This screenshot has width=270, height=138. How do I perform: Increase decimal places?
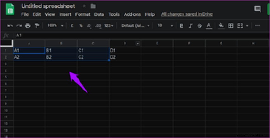pyautogui.click(x=98, y=26)
